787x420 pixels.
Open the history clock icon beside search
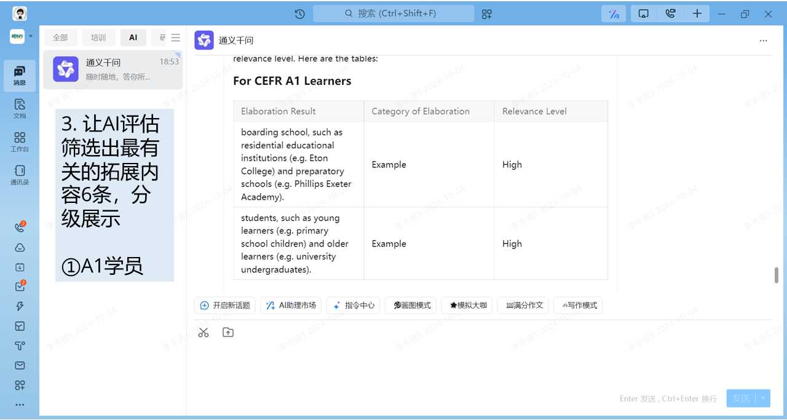click(299, 14)
